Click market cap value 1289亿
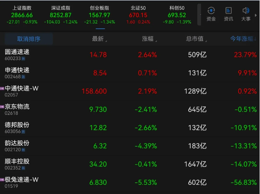 [195, 91]
